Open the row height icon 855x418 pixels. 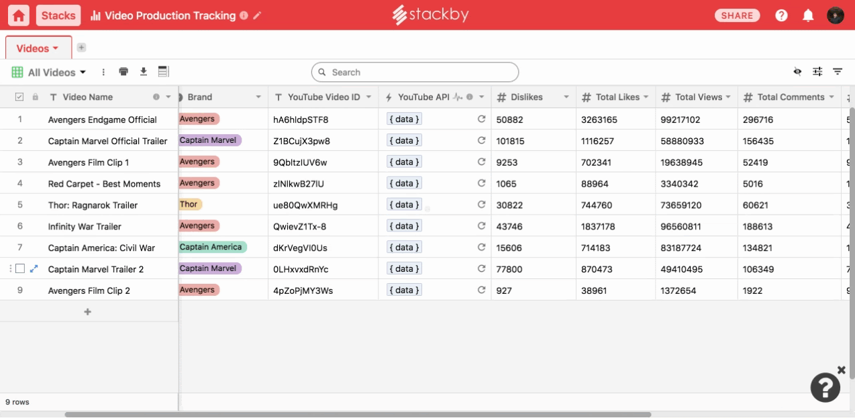coord(163,72)
